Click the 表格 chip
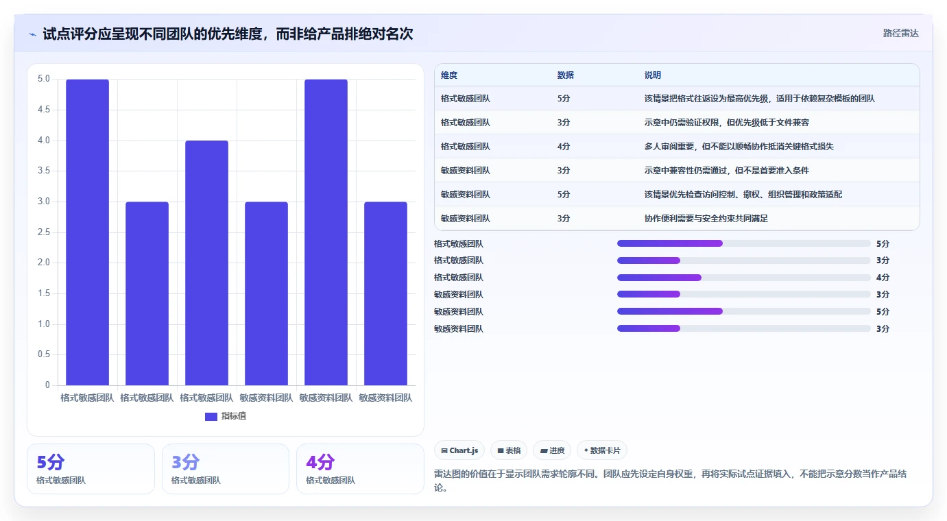Image resolution: width=947 pixels, height=521 pixels. pos(509,450)
